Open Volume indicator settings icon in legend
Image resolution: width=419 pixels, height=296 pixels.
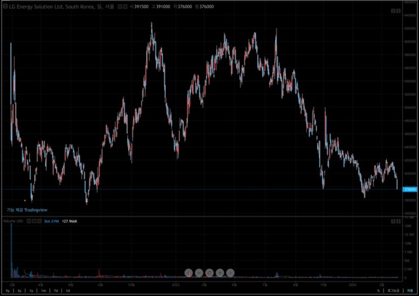click(x=34, y=221)
